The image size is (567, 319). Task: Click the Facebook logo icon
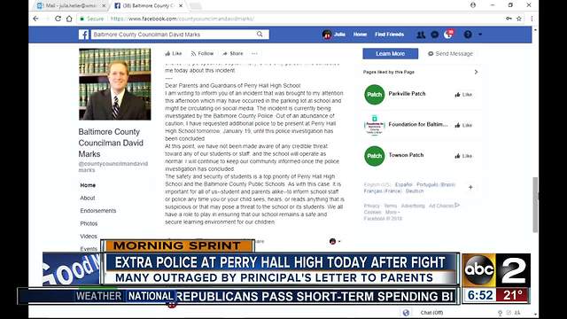pyautogui.click(x=83, y=35)
